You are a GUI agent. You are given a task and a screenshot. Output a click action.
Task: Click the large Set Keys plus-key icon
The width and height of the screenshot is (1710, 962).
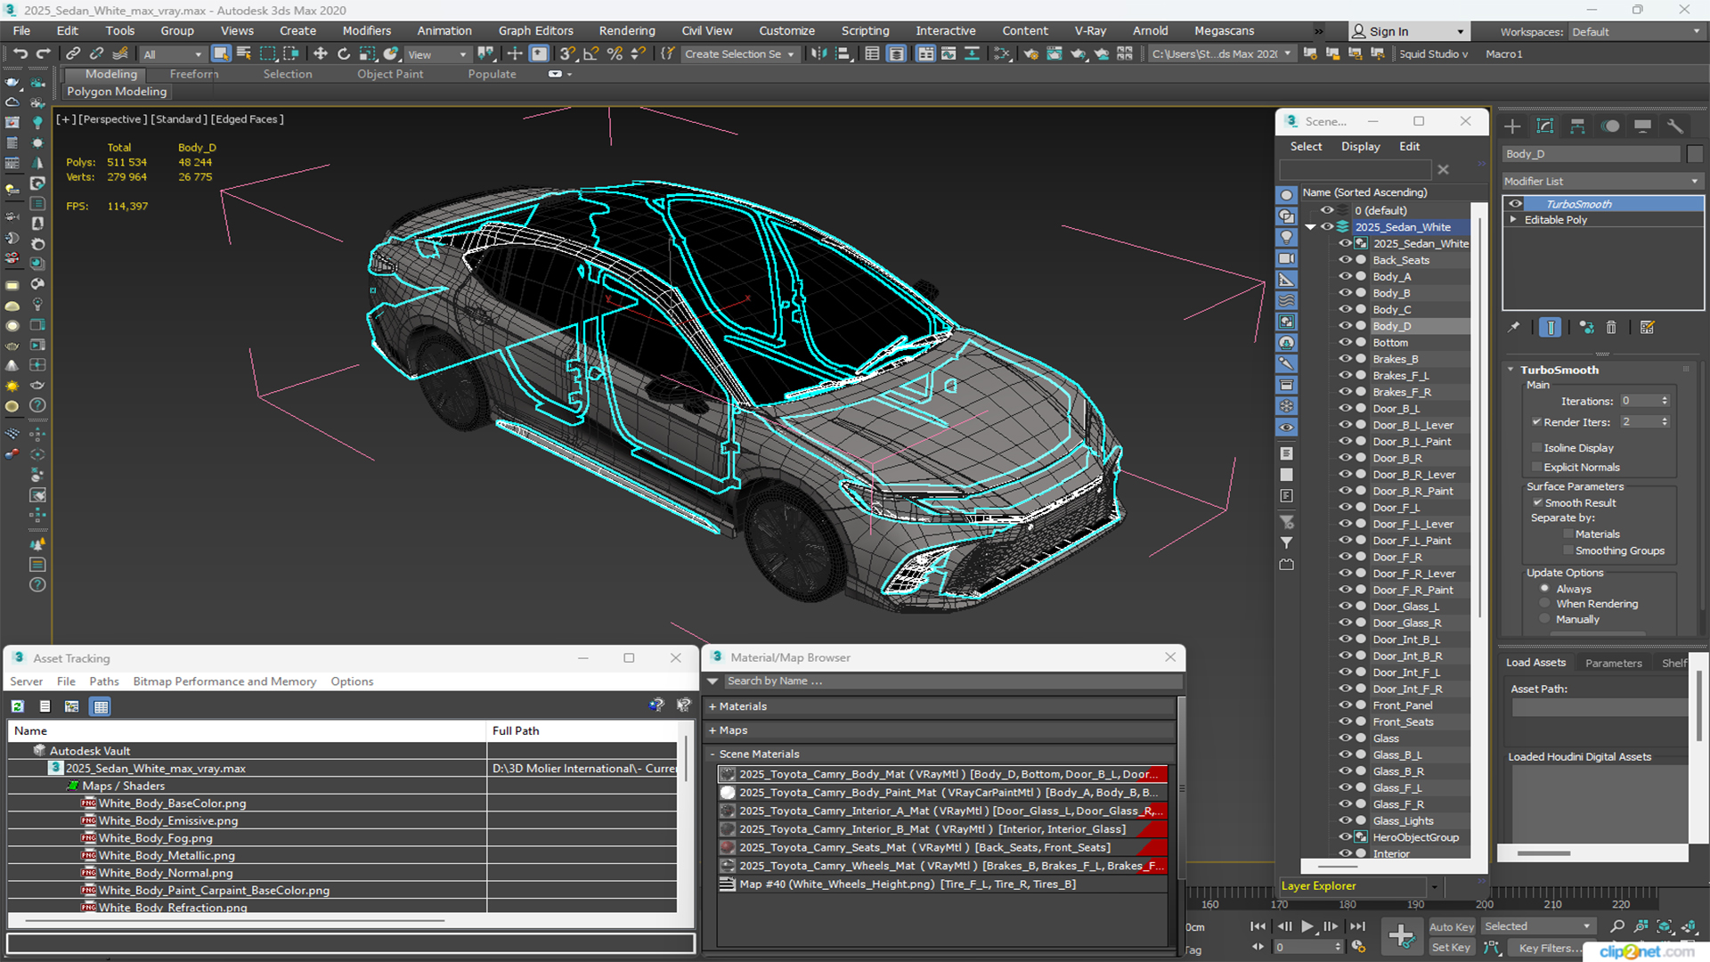pyautogui.click(x=1401, y=936)
